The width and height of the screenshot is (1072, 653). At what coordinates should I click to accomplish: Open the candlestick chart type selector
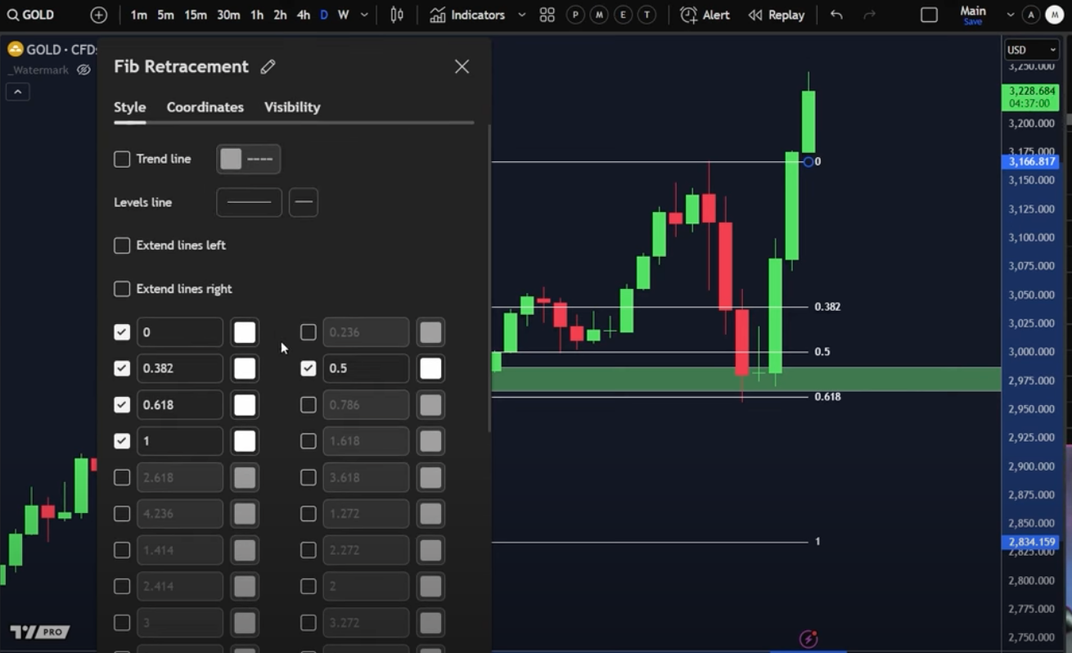396,14
